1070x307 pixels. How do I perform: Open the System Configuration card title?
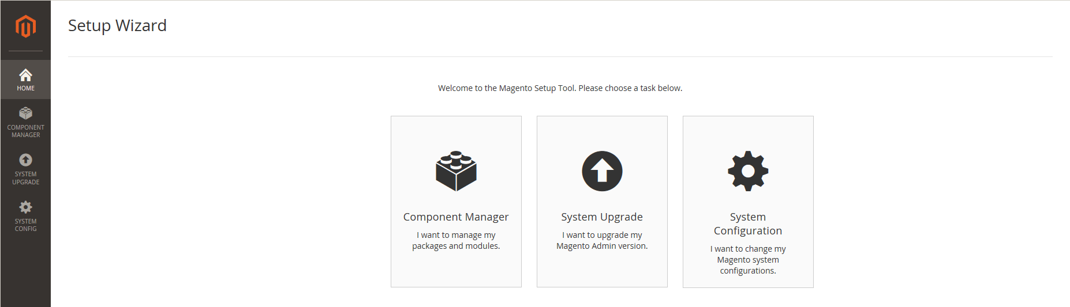748,224
